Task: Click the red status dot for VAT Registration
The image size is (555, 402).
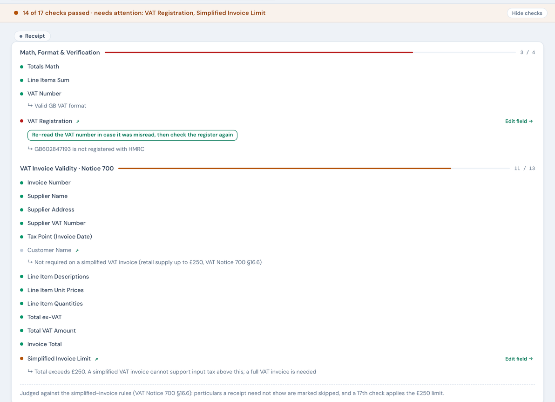Action: (21, 121)
